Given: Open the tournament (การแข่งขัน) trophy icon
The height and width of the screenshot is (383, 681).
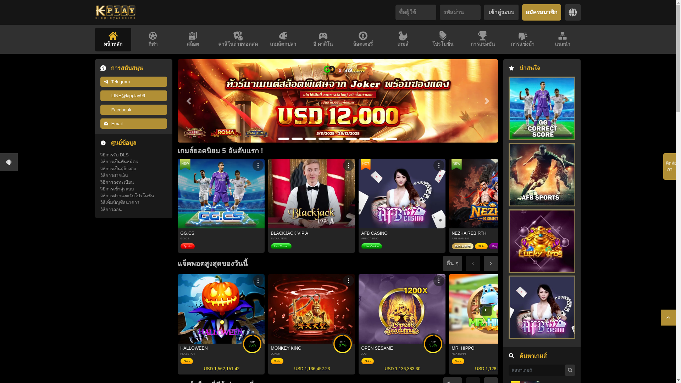Looking at the screenshot, I should click(x=483, y=36).
